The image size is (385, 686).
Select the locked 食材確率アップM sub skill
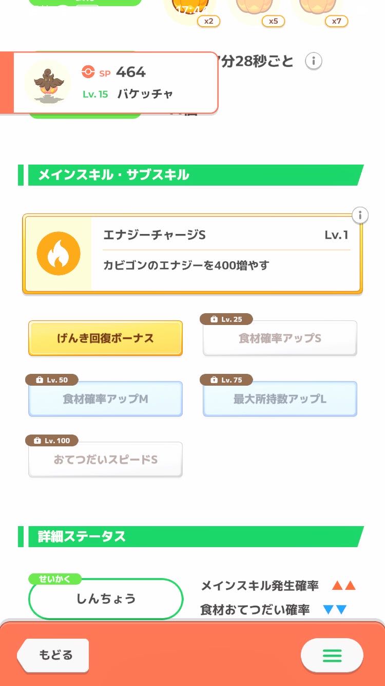coord(105,399)
